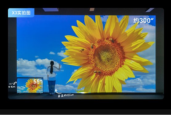Image resolution: width=171 pixels, height=115 pixels.
Task: Click the handwritten 55″ 电视机 annotation
Action: [12, 85]
